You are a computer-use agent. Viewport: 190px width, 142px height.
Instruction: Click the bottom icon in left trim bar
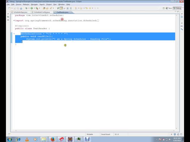tap(8, 20)
